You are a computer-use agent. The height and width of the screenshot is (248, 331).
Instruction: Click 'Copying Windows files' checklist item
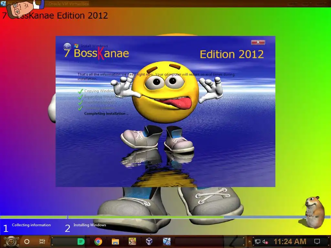point(104,91)
